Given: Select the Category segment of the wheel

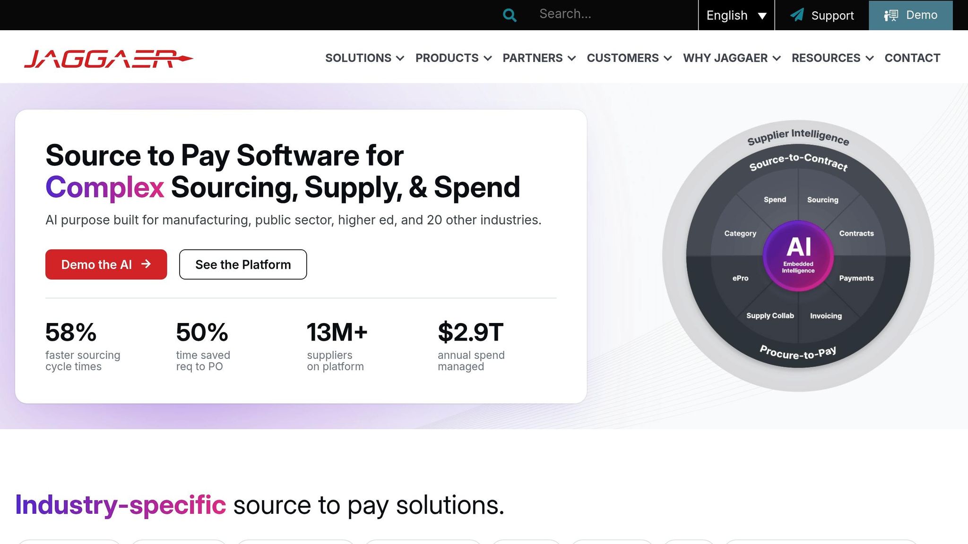Looking at the screenshot, I should tap(740, 233).
